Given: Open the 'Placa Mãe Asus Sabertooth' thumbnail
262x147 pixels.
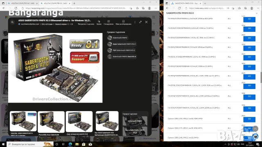Looking at the screenshot, I should (51, 122).
